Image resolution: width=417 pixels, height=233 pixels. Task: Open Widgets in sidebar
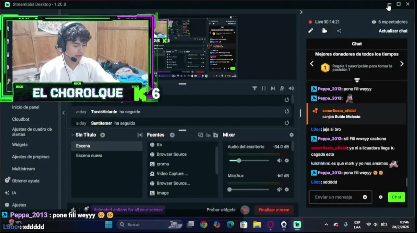(x=20, y=145)
